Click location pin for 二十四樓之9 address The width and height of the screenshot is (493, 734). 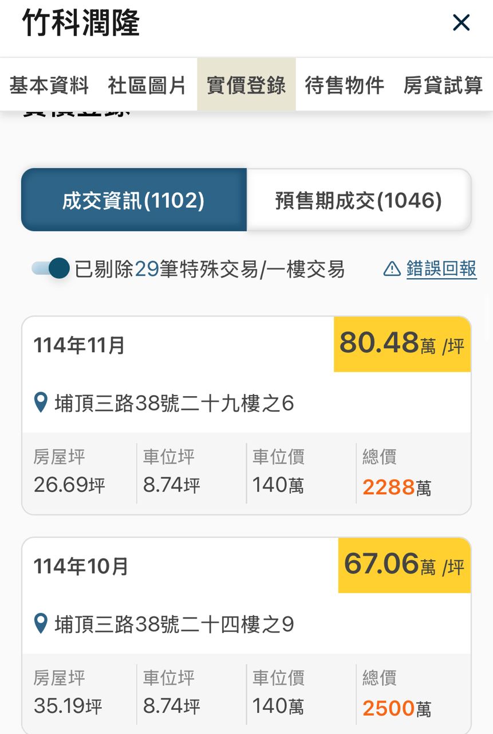tap(41, 623)
